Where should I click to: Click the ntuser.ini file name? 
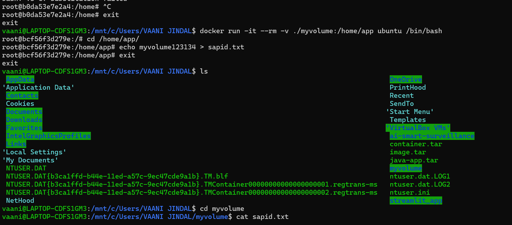coord(410,192)
